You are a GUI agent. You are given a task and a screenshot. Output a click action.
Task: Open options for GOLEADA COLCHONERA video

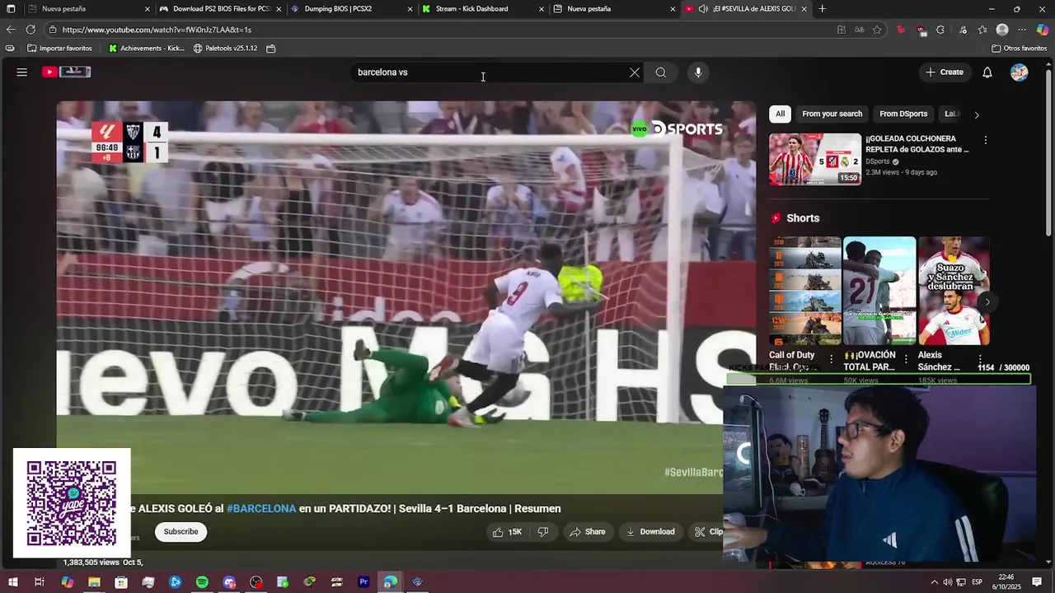pyautogui.click(x=985, y=141)
